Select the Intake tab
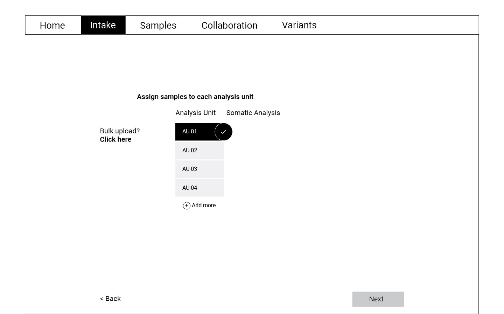 click(x=103, y=25)
